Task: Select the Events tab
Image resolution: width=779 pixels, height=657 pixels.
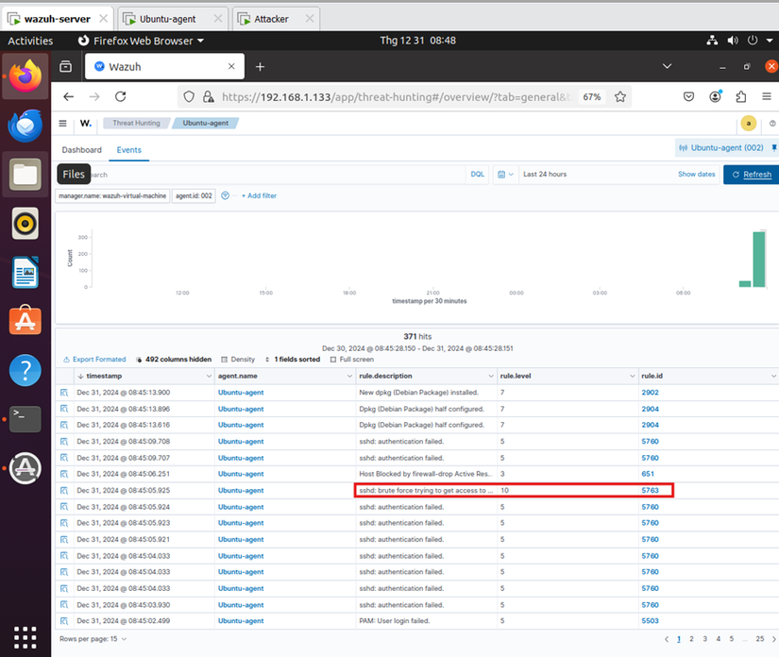Action: tap(128, 150)
